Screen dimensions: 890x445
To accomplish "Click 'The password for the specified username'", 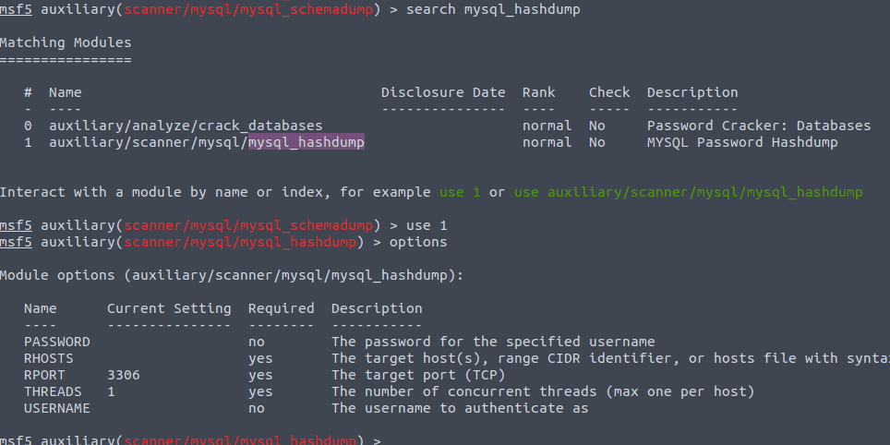I will 493,342.
